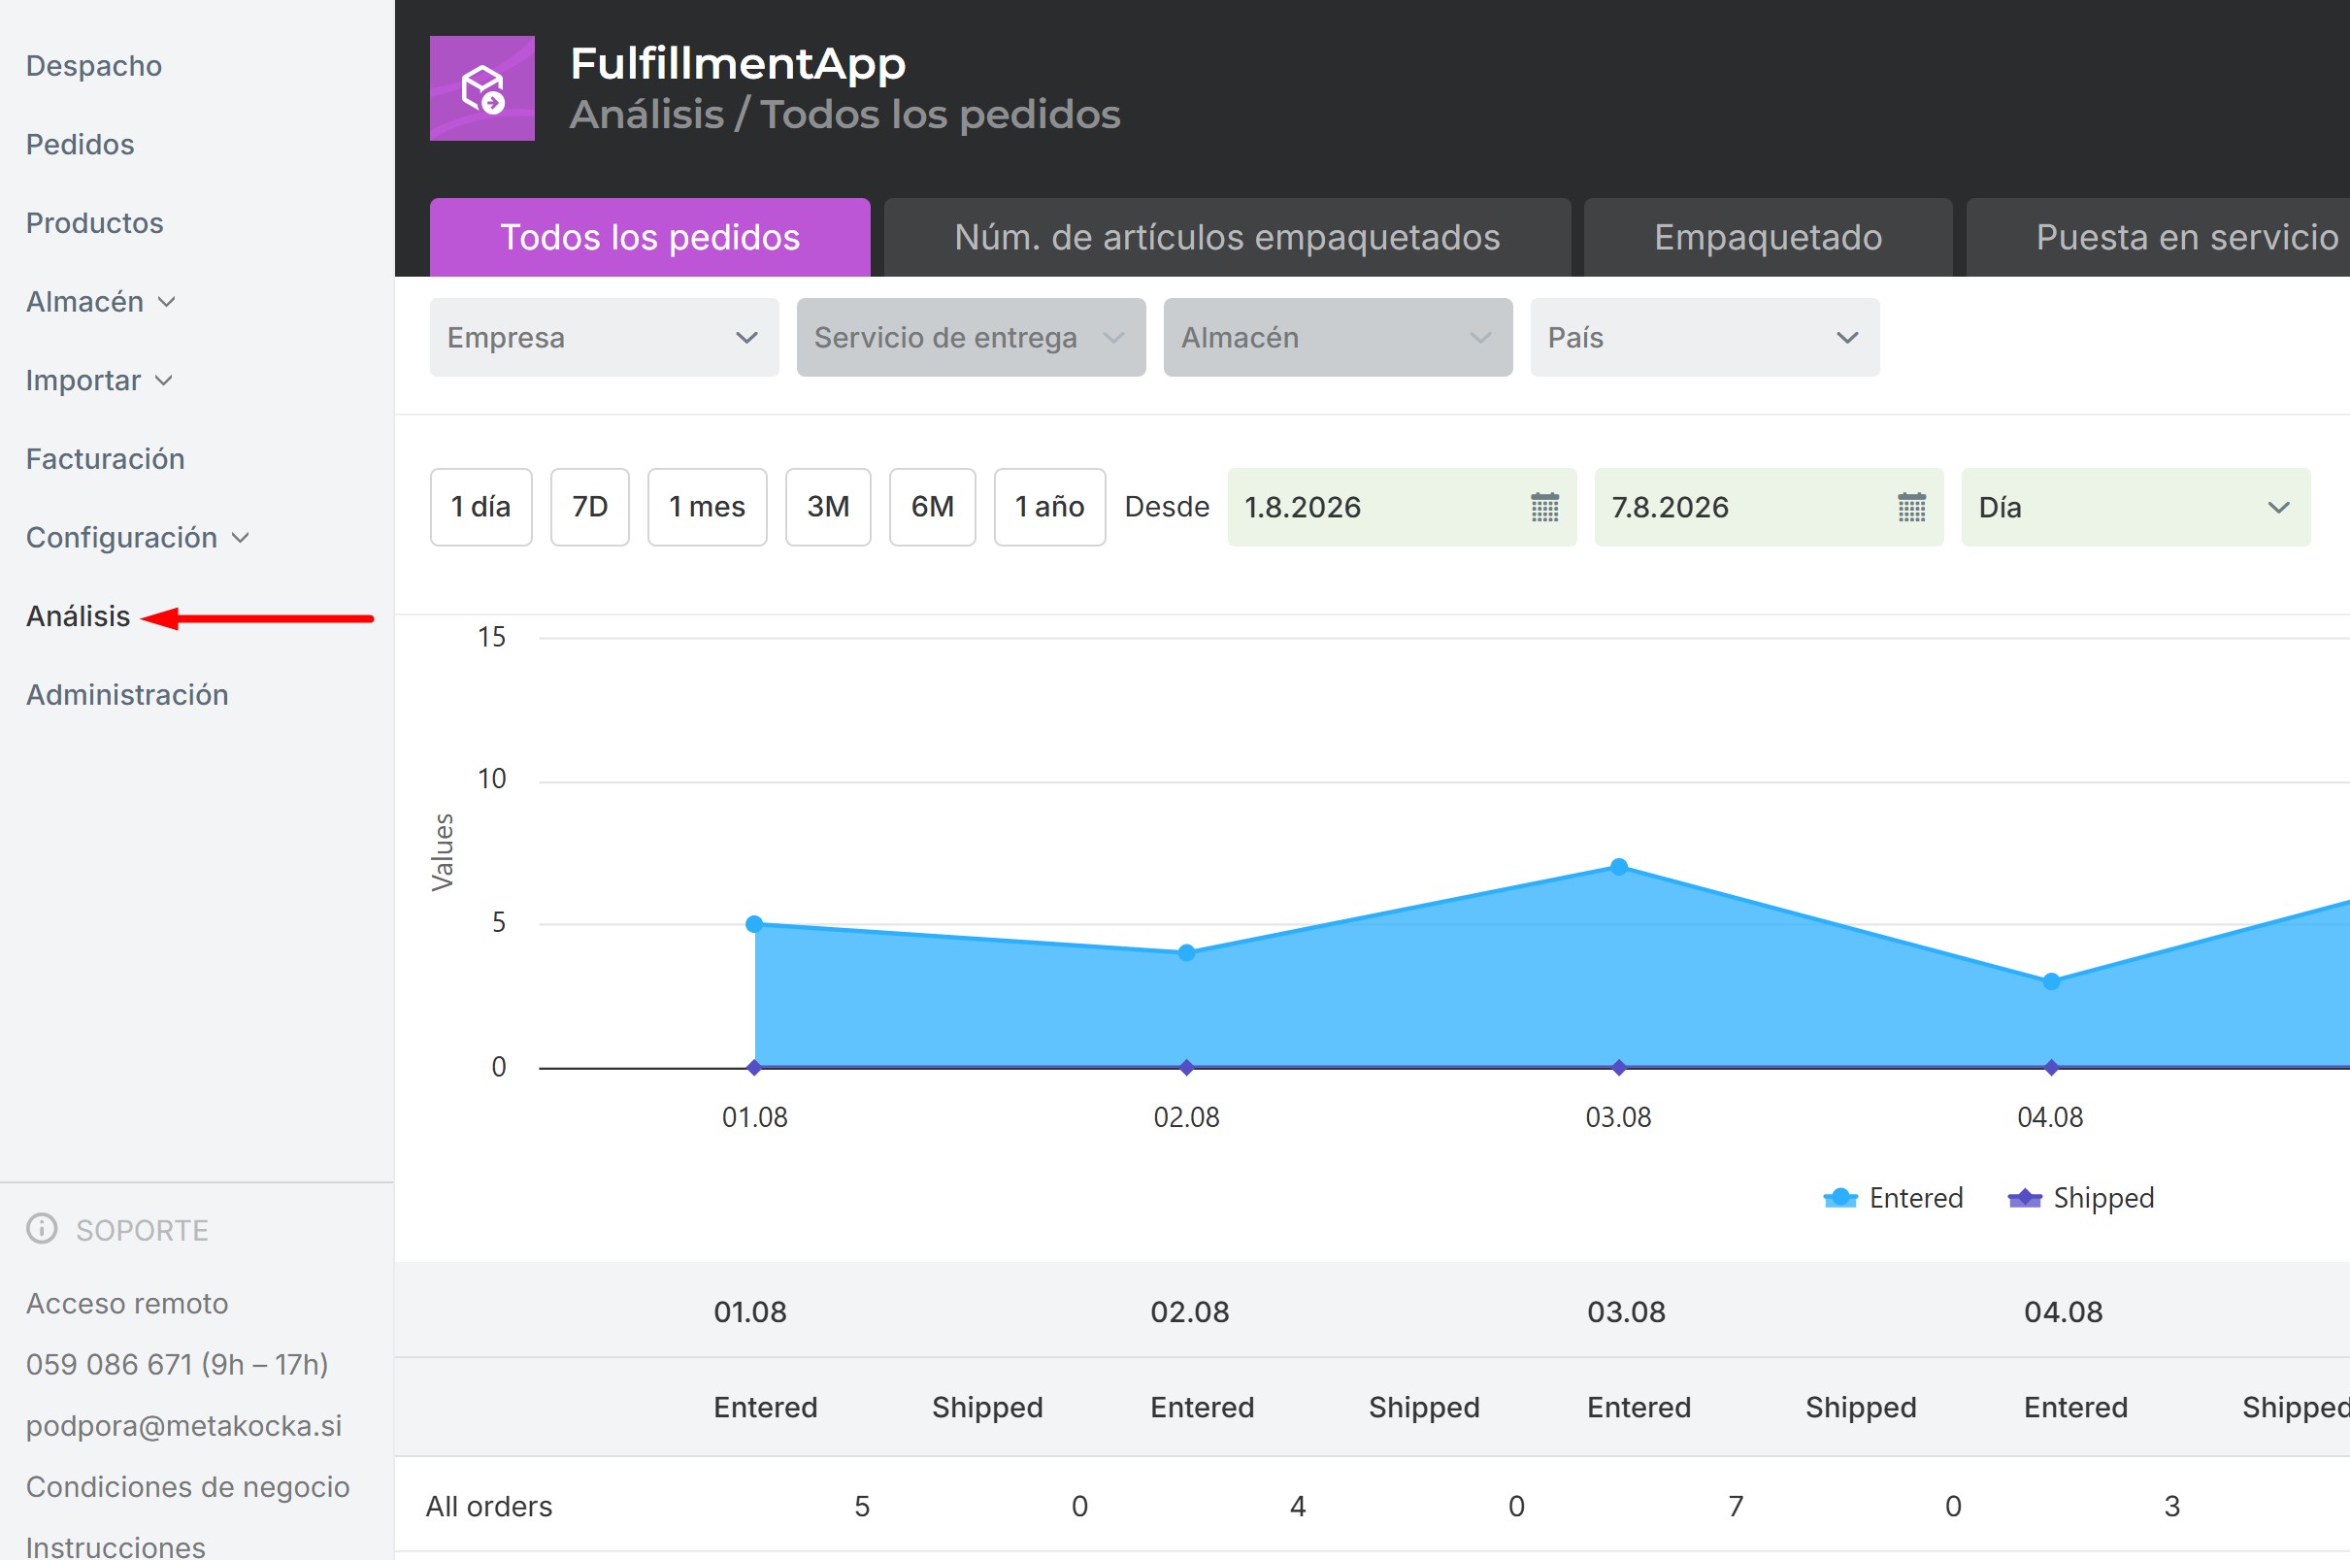The image size is (2350, 1560).
Task: Click the blue 03.08 Entered data point
Action: point(1619,867)
